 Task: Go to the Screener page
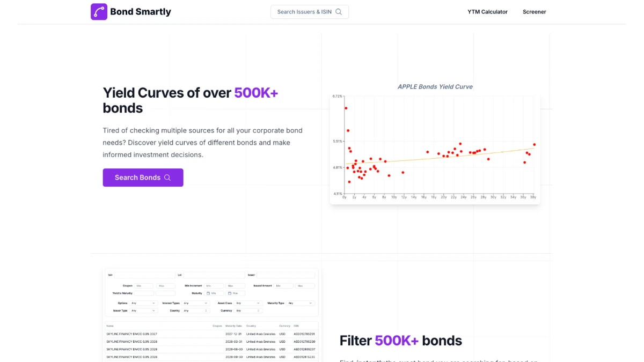535,12
